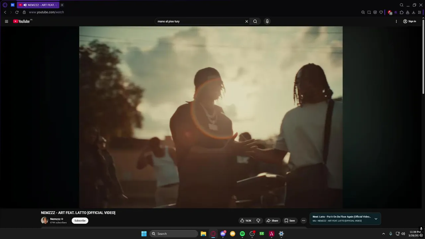425x239 pixels.
Task: Go forward in browser history
Action: pyautogui.click(x=11, y=12)
